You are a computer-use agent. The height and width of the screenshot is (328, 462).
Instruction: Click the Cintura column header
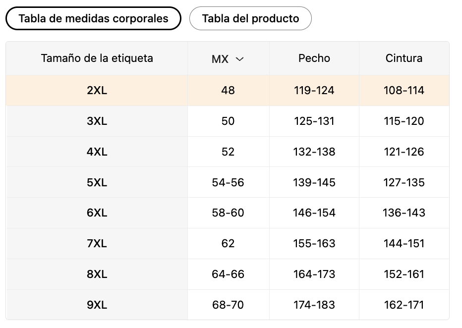(x=404, y=58)
